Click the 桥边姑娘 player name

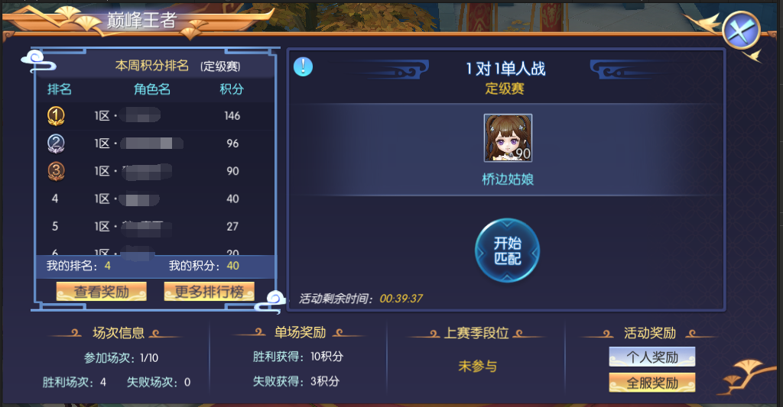click(x=508, y=179)
